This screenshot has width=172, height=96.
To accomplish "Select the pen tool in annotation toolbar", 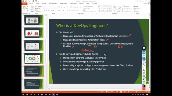I will pyautogui.click(x=144, y=58).
